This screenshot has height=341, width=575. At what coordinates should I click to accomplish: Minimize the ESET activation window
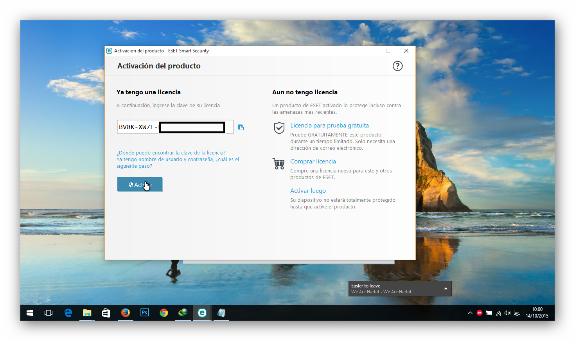pos(370,51)
